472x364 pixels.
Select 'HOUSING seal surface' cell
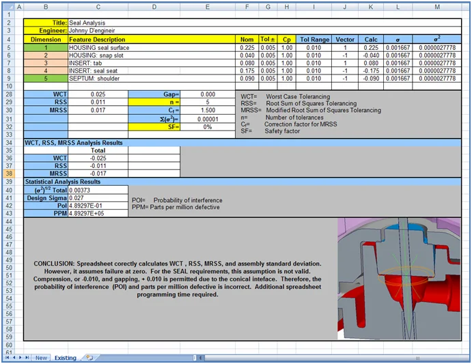(152, 48)
